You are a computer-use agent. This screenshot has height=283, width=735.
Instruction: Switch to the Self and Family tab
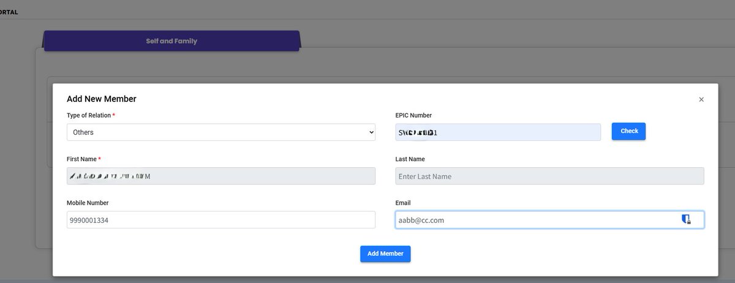171,41
